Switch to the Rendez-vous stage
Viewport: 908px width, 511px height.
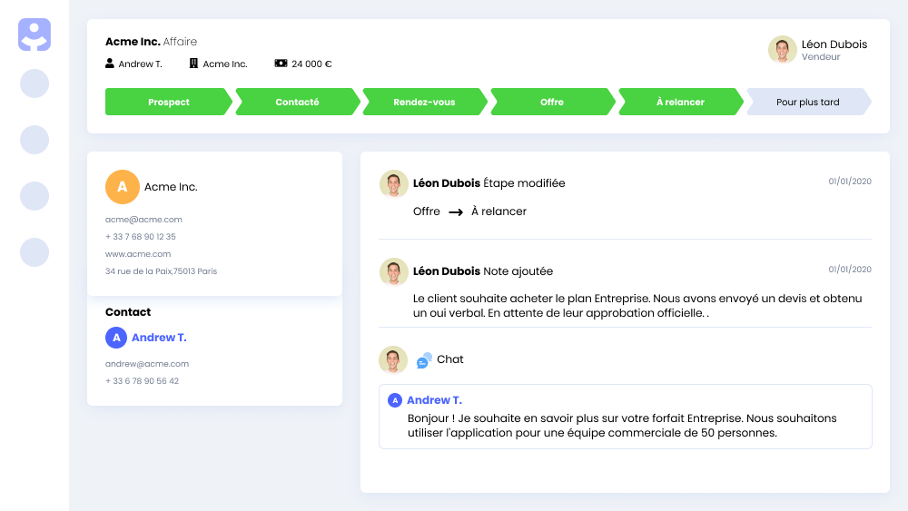point(424,103)
